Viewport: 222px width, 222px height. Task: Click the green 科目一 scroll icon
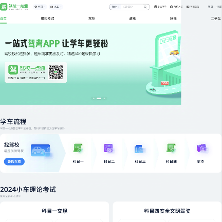point(78,148)
